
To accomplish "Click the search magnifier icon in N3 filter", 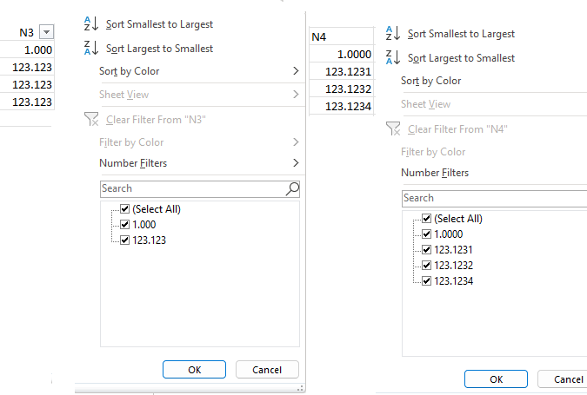I will [x=292, y=188].
